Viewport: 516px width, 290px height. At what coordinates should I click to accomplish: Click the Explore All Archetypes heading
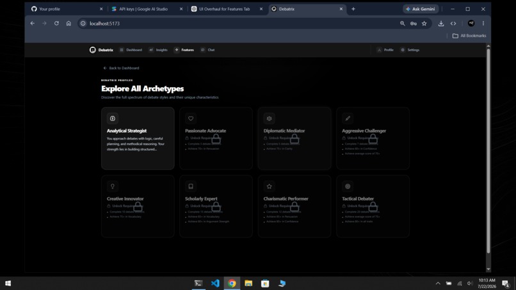(x=143, y=88)
